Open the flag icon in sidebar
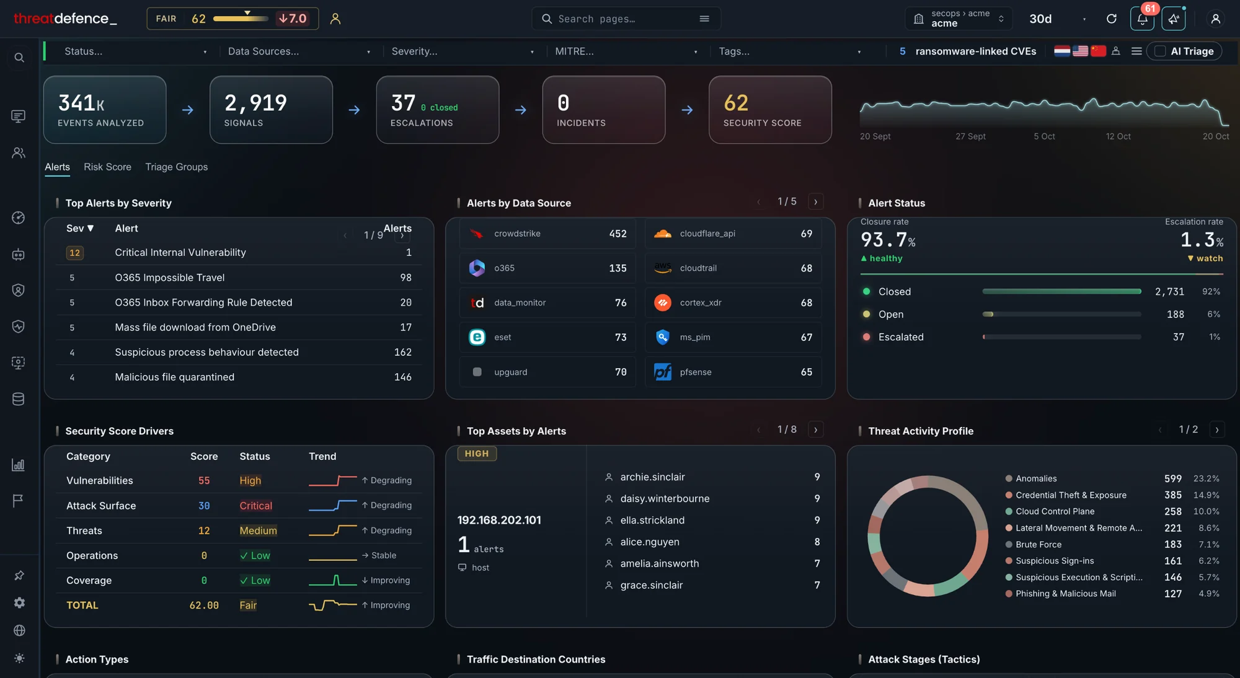The image size is (1240, 678). (x=19, y=500)
